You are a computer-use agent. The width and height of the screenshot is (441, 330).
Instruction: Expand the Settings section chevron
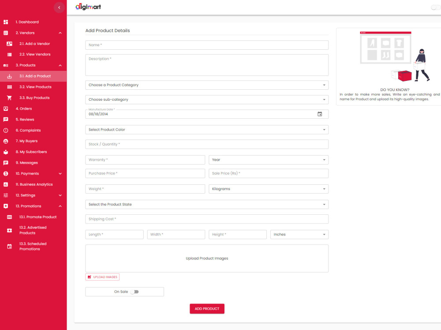(x=60, y=195)
